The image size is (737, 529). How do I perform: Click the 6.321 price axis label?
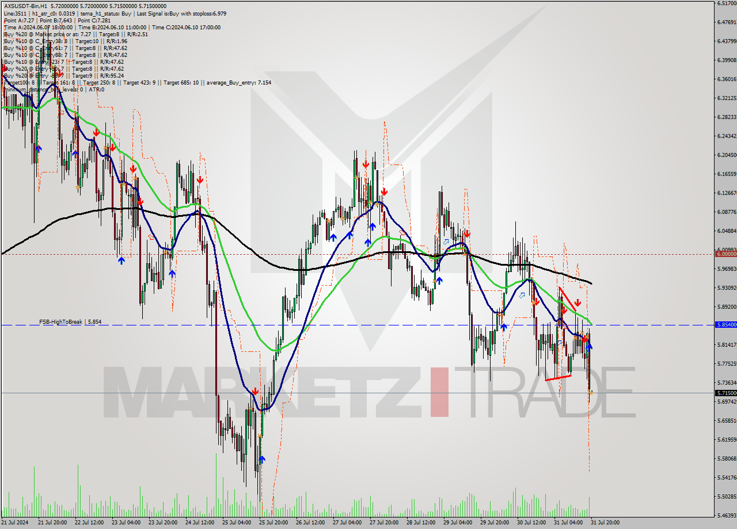click(x=727, y=98)
